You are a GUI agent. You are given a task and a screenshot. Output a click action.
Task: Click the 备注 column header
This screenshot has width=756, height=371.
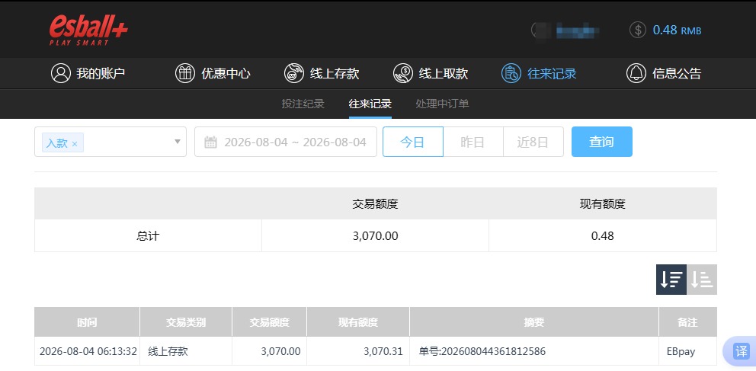coord(687,322)
